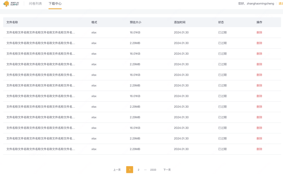Jump to page 2 in pagination
Screen dimensions: 283x174
(139, 170)
